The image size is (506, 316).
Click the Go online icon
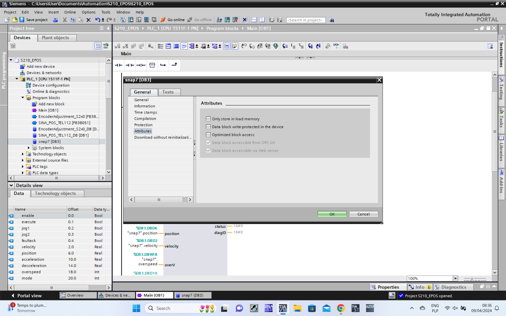click(x=163, y=20)
